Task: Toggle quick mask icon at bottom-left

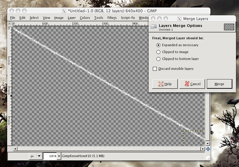Action: click(10, 149)
